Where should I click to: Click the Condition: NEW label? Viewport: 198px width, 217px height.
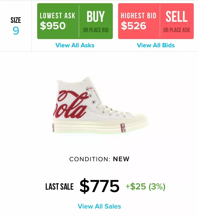(99, 159)
